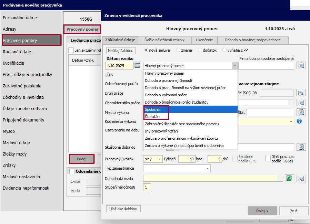Click lookup icon in Skúšobná doba do row
This screenshot has height=224, width=310.
(301, 147)
